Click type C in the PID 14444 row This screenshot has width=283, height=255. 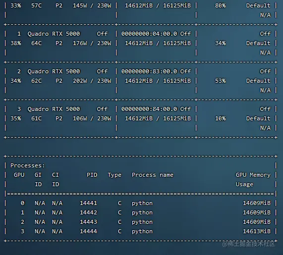tap(119, 231)
